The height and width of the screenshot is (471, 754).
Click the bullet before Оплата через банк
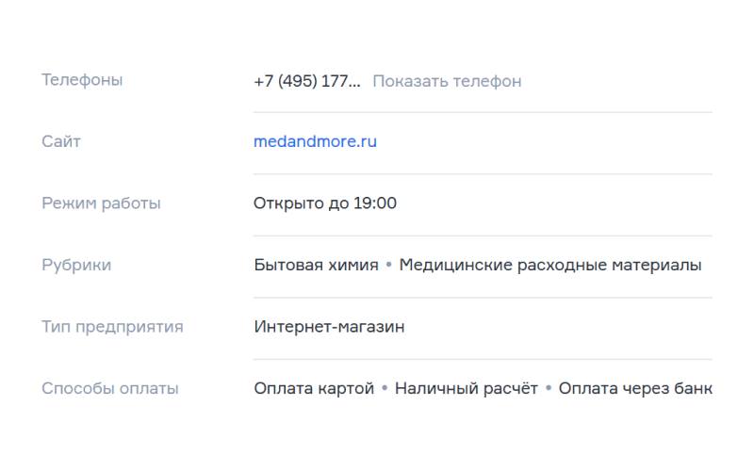[549, 388]
